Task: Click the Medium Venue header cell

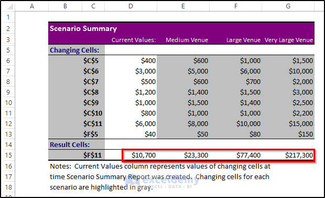Action: (187, 40)
